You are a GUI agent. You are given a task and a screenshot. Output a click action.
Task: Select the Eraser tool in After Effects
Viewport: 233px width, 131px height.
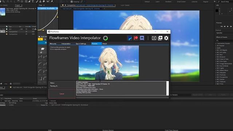44,1
